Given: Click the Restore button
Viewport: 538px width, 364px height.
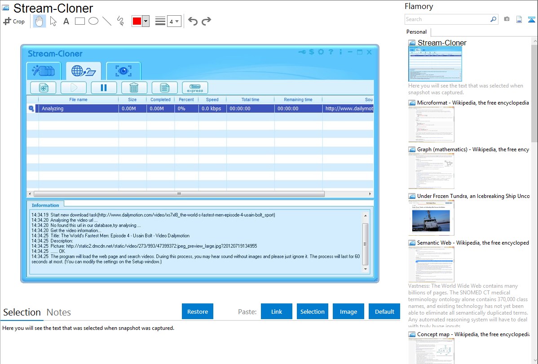Looking at the screenshot, I should pos(198,311).
